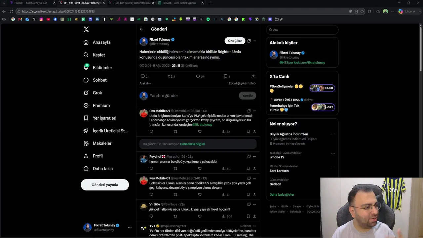Image resolution: width=423 pixels, height=238 pixels.
Task: Open Anasayfa in the sidebar
Action: (97, 42)
